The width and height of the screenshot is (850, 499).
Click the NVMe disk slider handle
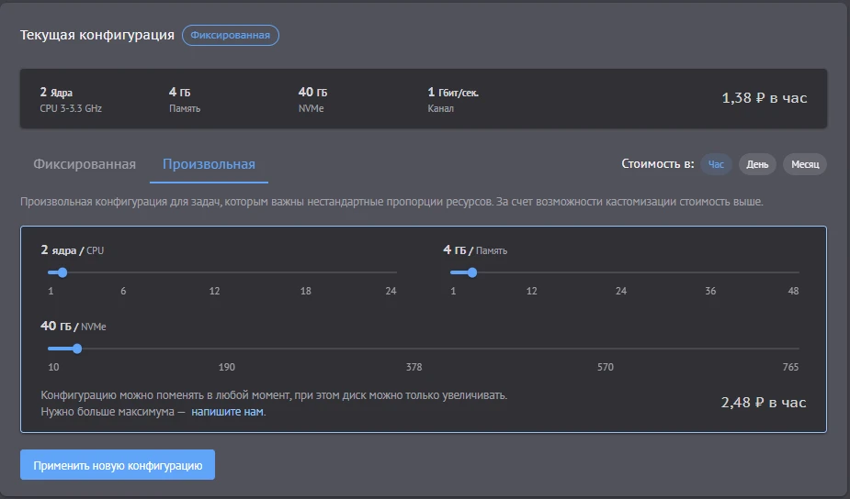pos(77,349)
